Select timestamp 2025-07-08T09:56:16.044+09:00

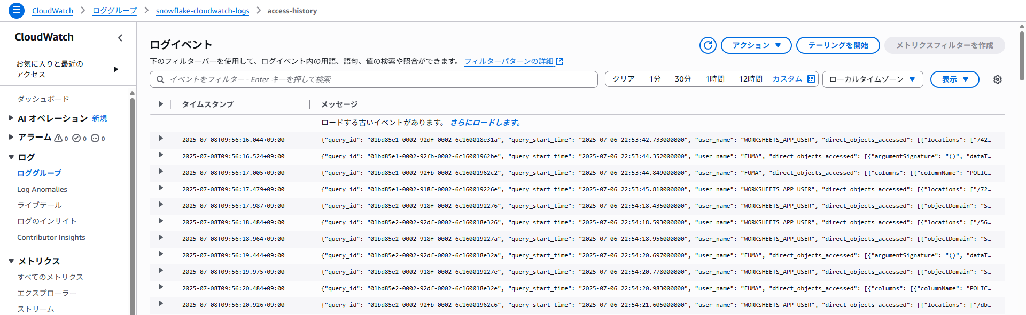click(234, 140)
